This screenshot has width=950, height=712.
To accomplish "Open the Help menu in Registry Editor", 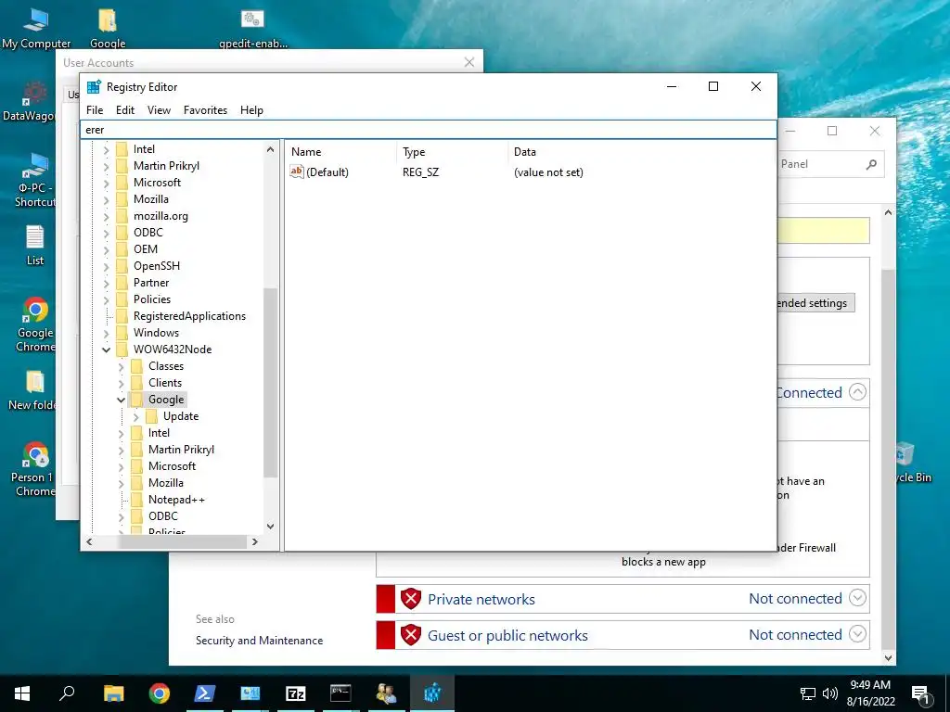I will (x=251, y=110).
